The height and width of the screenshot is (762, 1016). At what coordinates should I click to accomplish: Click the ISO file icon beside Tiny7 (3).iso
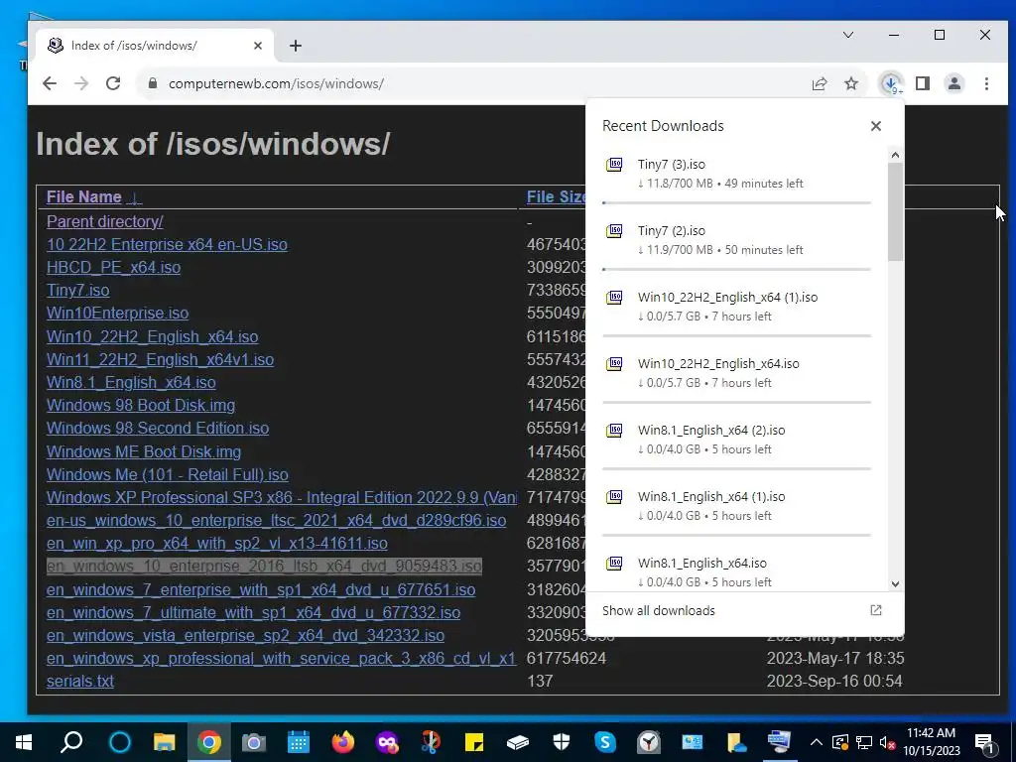click(614, 165)
